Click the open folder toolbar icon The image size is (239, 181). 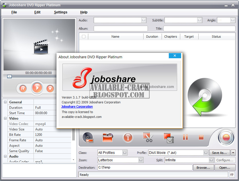[108, 138]
